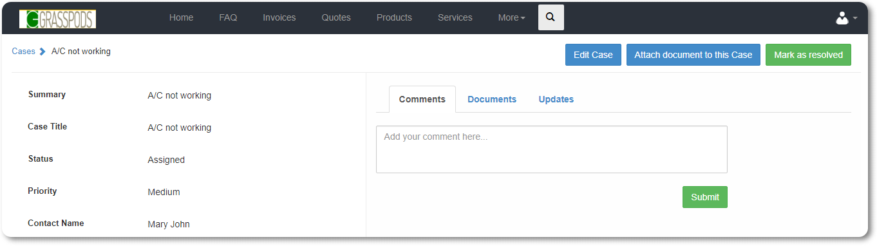Click the Summary field label
Image resolution: width=877 pixels, height=246 pixels.
click(47, 95)
